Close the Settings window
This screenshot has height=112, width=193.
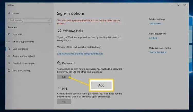pos(185,5)
